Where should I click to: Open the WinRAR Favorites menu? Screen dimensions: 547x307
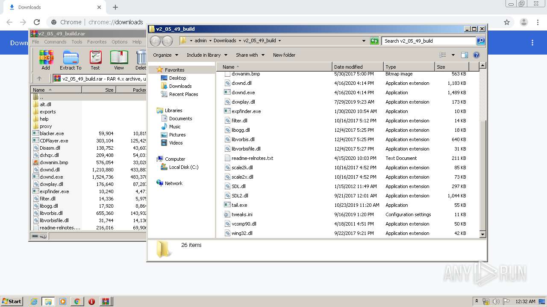pyautogui.click(x=97, y=42)
